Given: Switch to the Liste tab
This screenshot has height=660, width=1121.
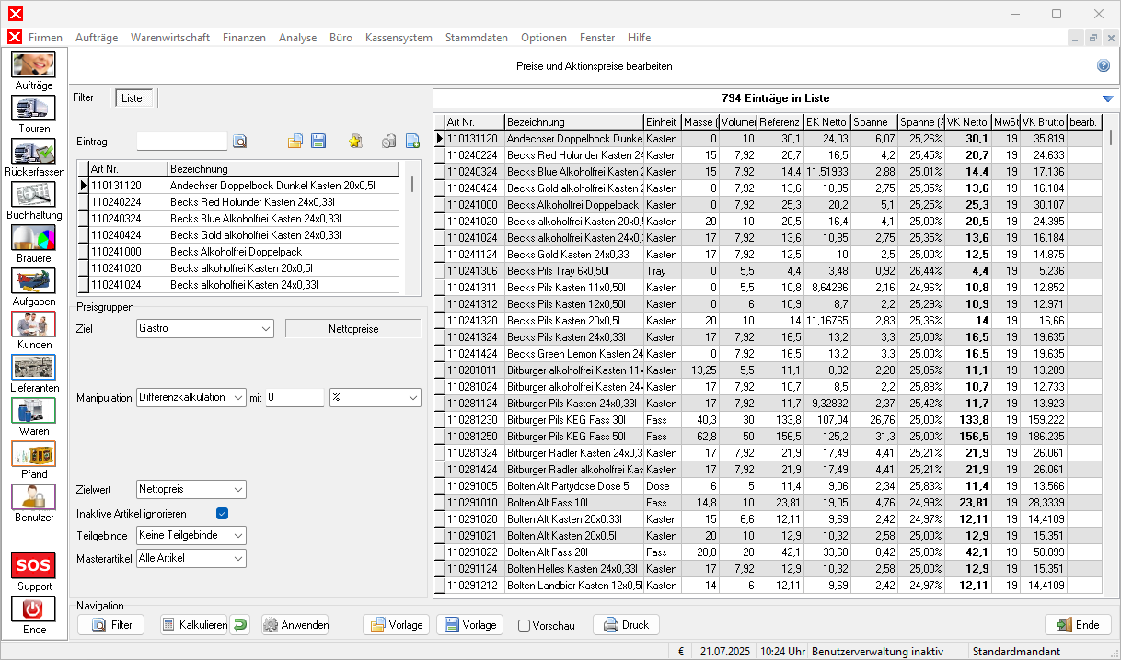Looking at the screenshot, I should click(x=133, y=97).
